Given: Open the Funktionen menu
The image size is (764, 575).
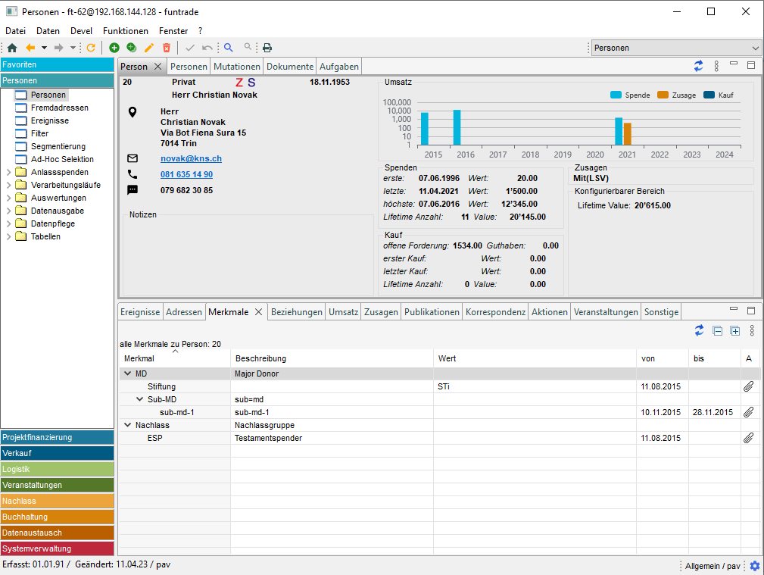Looking at the screenshot, I should click(x=126, y=31).
